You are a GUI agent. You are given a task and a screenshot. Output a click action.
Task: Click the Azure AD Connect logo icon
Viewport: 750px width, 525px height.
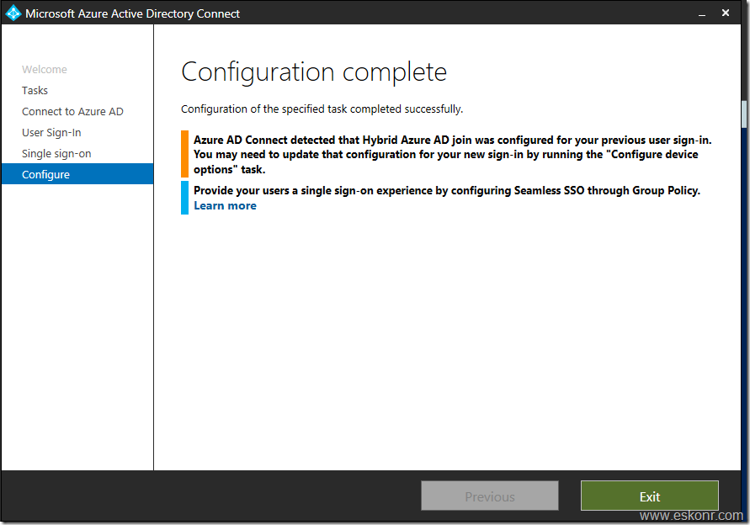click(13, 13)
